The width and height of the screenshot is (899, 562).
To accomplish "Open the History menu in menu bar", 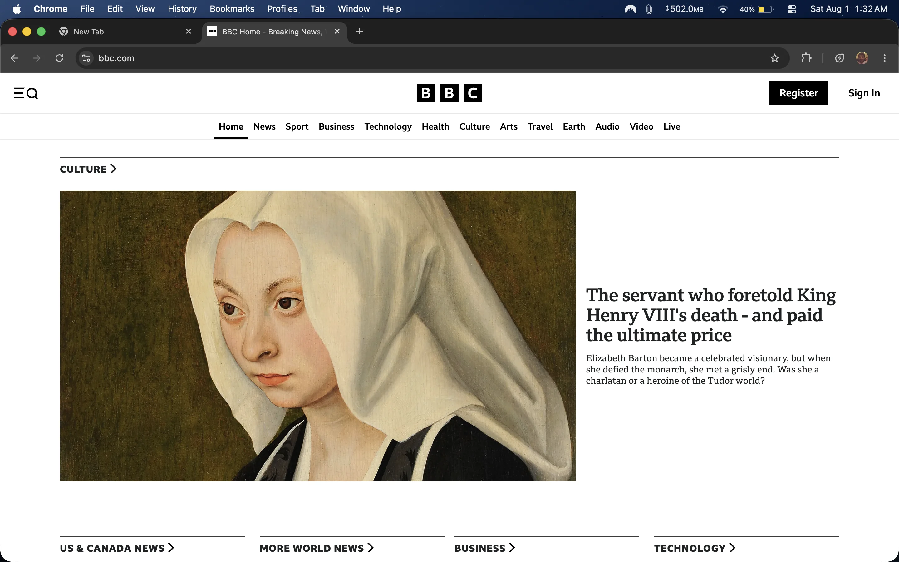I will 182,9.
